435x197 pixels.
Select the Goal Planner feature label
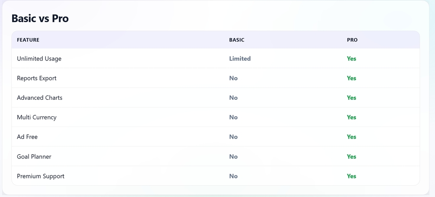point(34,156)
